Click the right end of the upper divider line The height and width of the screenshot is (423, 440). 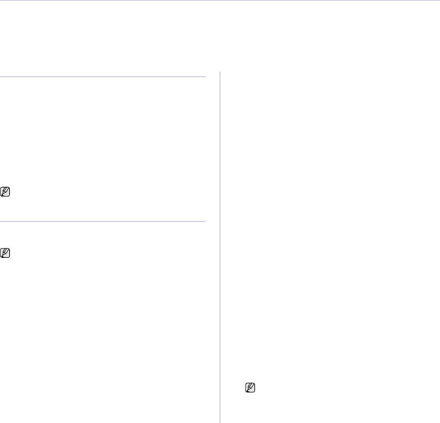tap(204, 77)
